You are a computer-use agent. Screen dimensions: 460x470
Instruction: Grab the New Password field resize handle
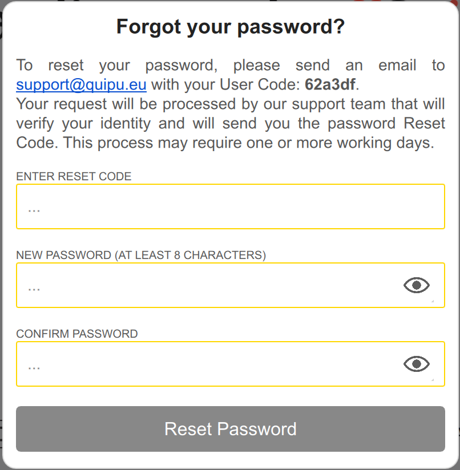tap(431, 301)
